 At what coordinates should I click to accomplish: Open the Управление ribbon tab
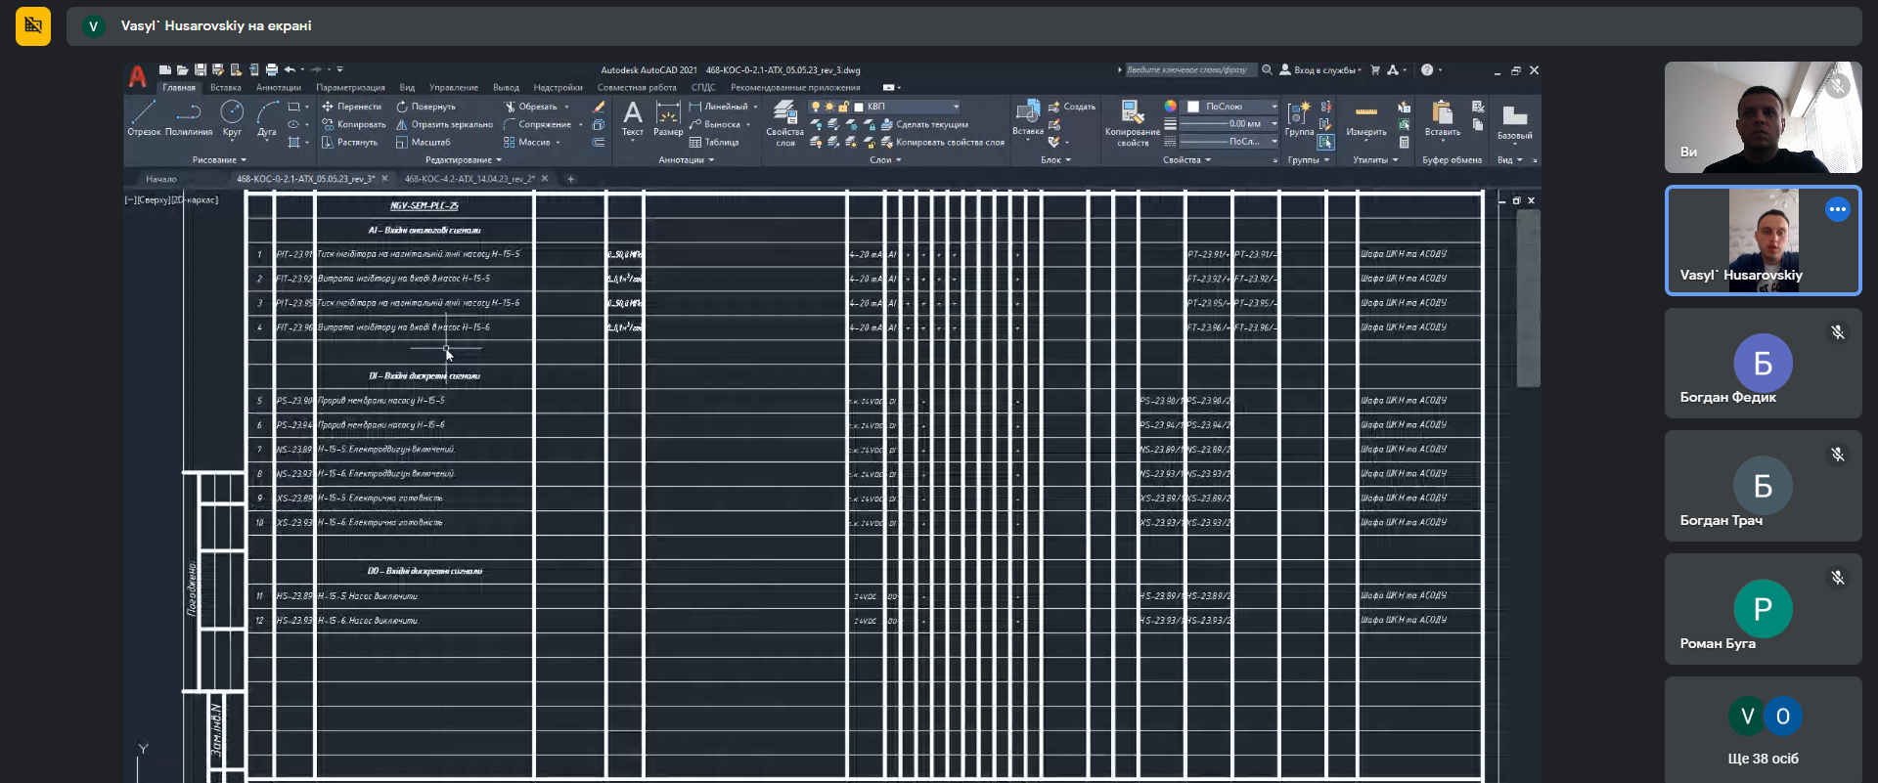(x=454, y=87)
